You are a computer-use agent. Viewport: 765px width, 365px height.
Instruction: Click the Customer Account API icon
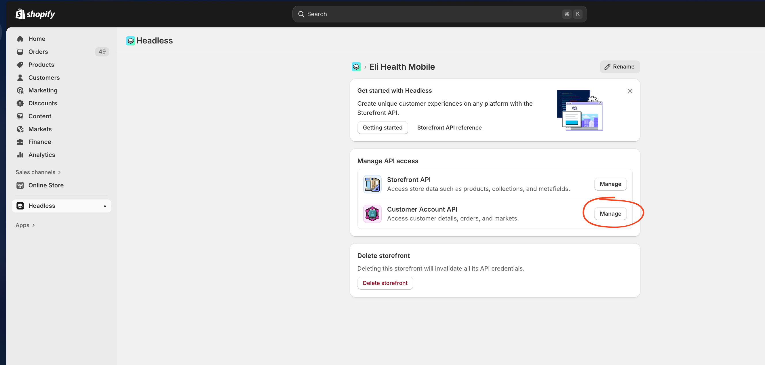point(372,214)
